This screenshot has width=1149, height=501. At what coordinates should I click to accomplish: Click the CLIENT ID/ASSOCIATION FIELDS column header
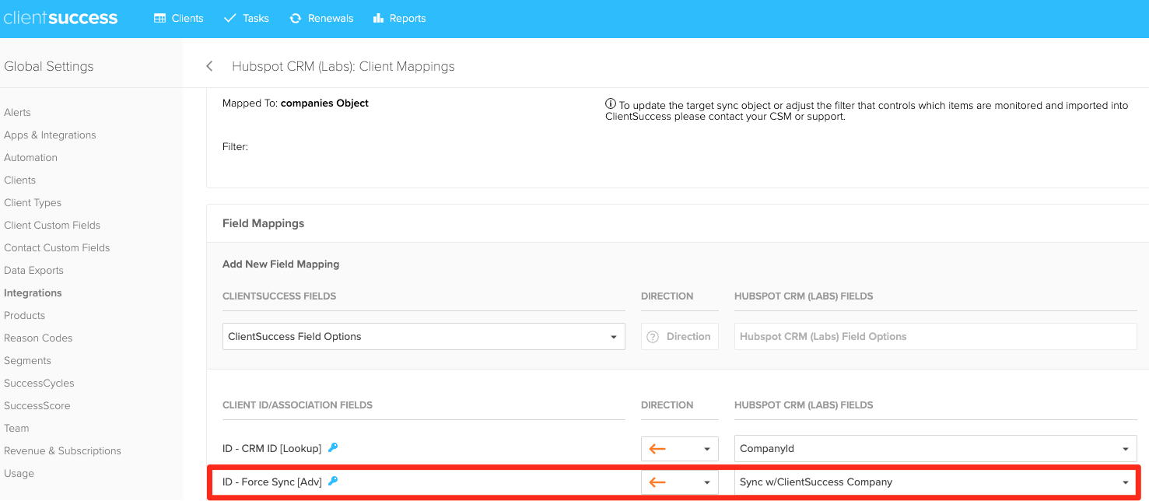[297, 405]
